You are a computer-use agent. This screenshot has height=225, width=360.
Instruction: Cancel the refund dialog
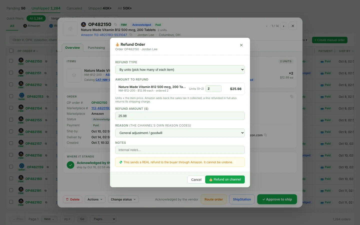(x=196, y=179)
